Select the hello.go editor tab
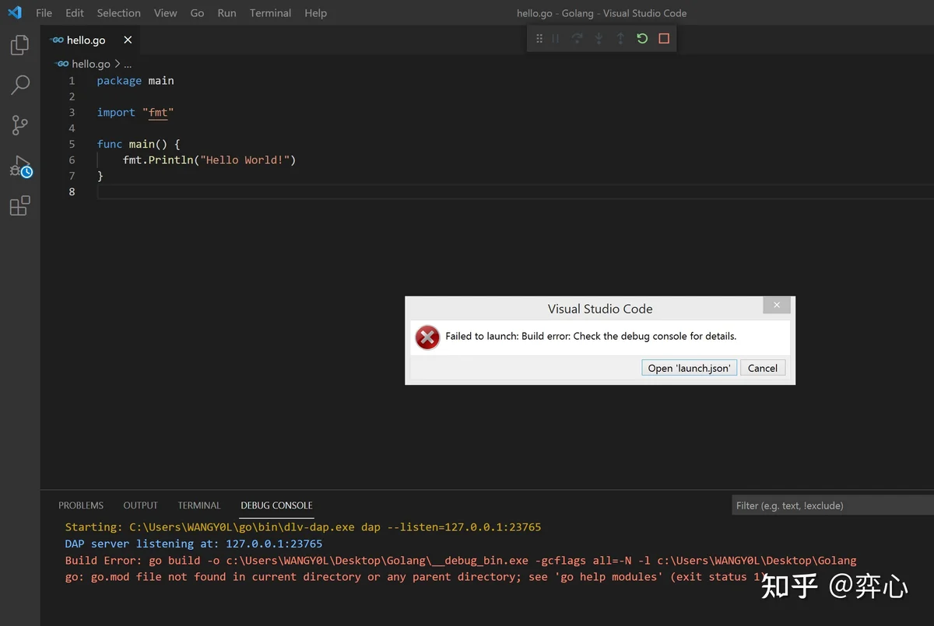Screen dimensions: 934x626 [92, 40]
